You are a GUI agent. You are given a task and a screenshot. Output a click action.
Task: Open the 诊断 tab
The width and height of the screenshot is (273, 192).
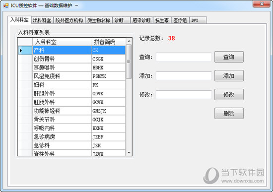click(x=121, y=20)
